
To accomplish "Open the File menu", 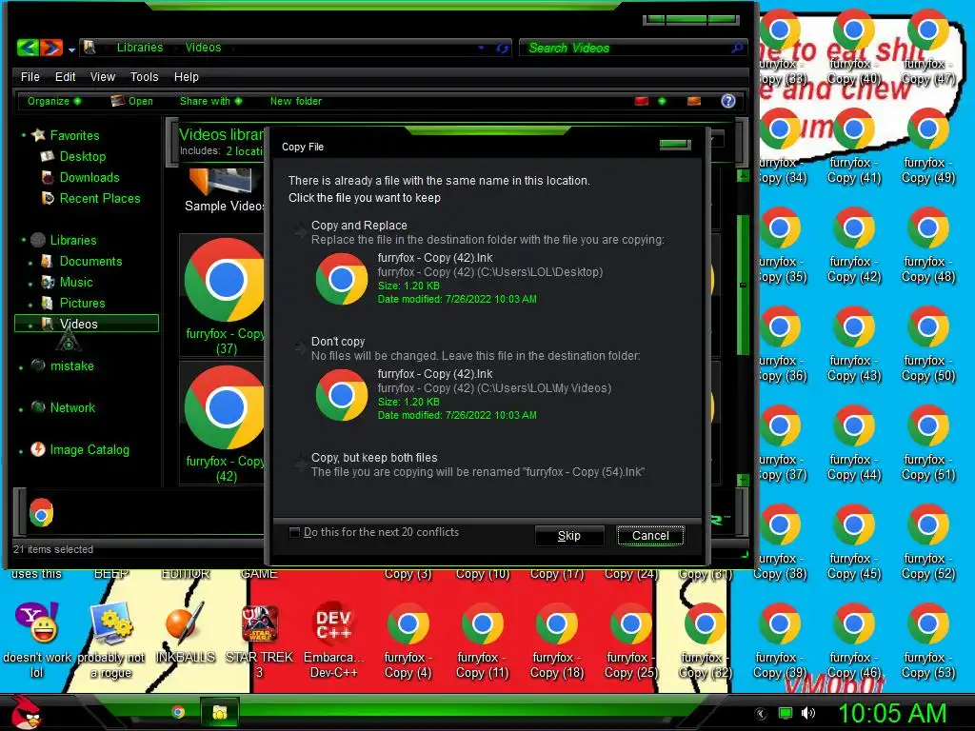I will click(x=30, y=76).
